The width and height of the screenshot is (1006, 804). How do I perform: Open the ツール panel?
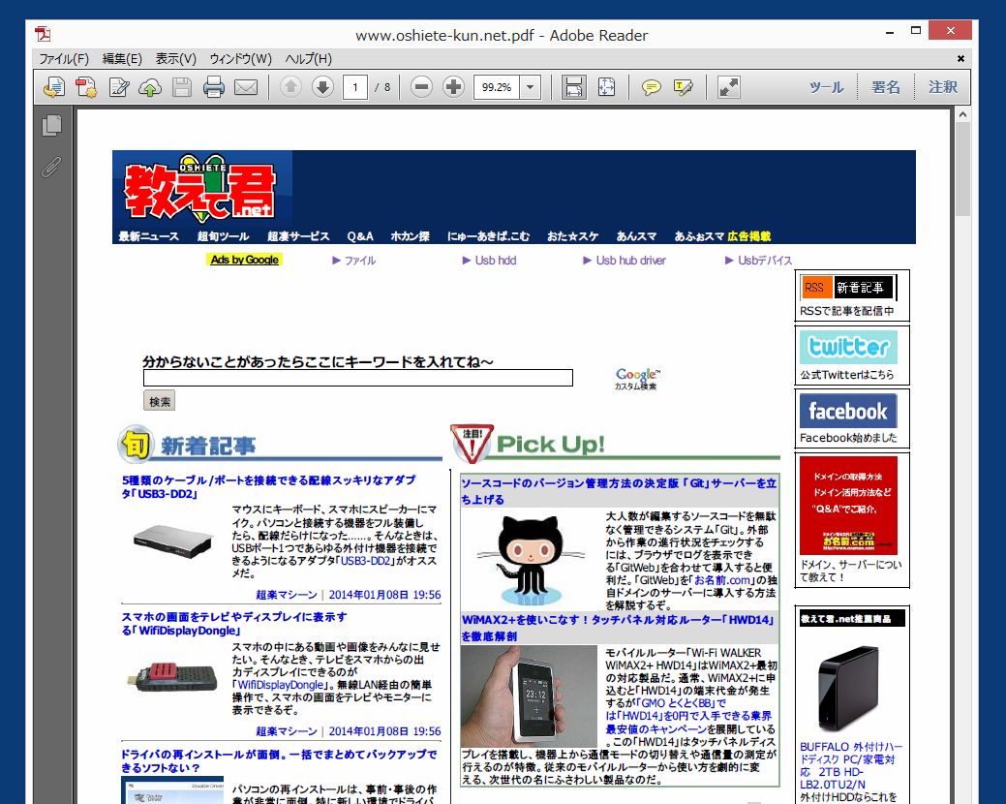pos(826,86)
